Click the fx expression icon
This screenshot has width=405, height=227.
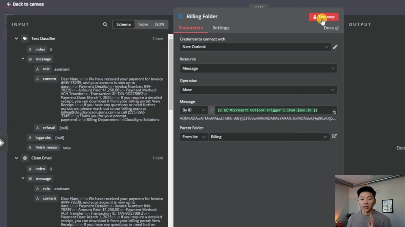(212, 110)
